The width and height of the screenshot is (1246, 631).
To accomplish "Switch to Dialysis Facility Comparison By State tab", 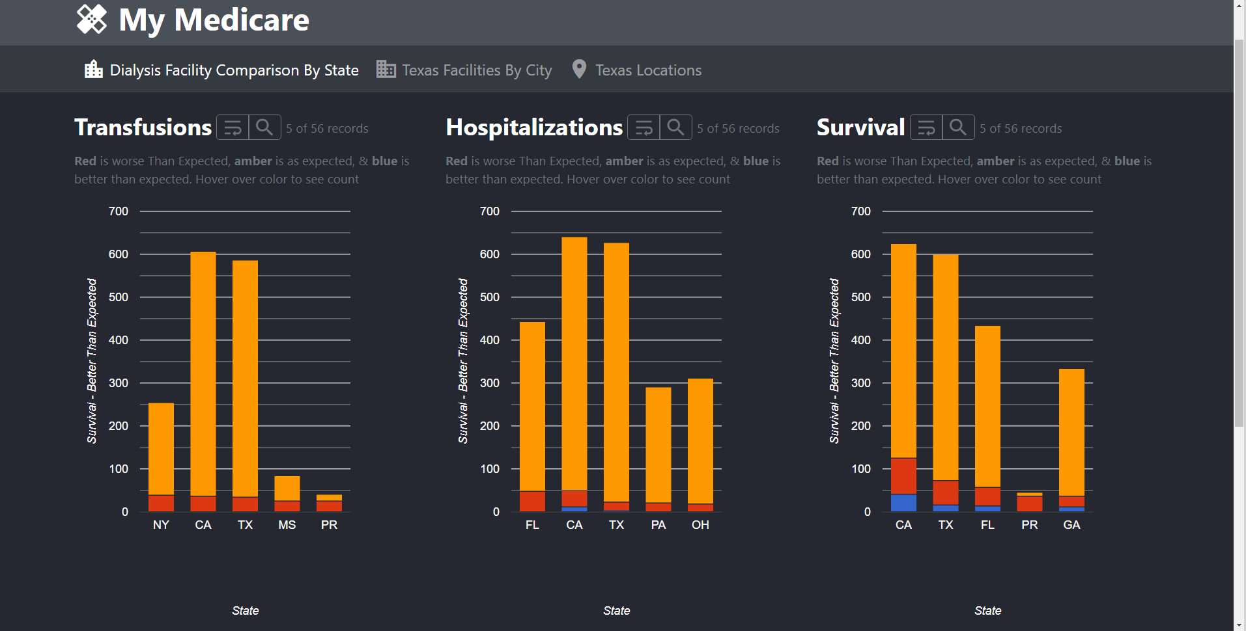I will (234, 70).
